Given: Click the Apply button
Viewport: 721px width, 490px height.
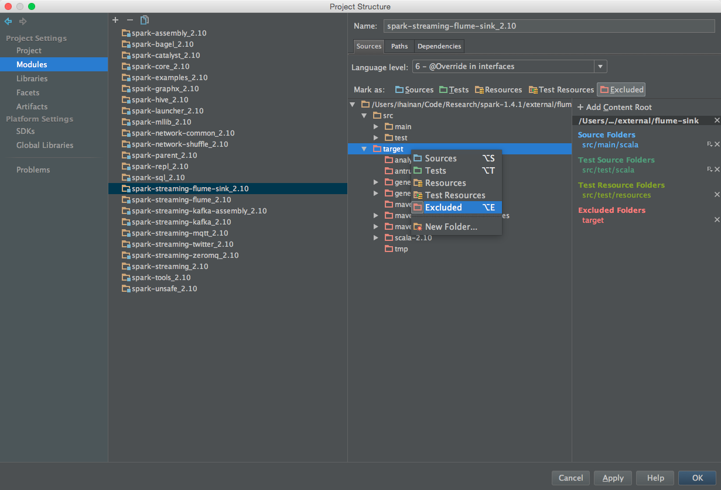Looking at the screenshot, I should coord(613,478).
